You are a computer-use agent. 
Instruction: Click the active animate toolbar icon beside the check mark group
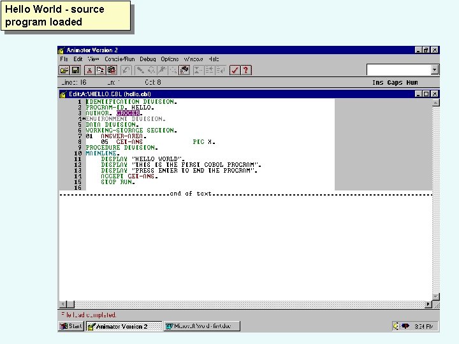pyautogui.click(x=184, y=70)
